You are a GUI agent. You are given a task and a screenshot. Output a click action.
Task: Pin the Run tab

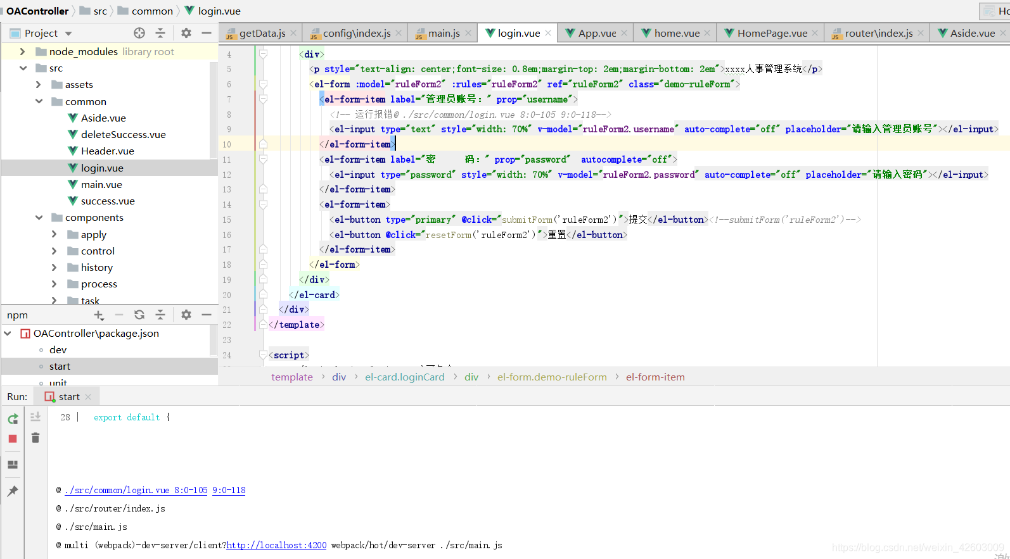(13, 491)
